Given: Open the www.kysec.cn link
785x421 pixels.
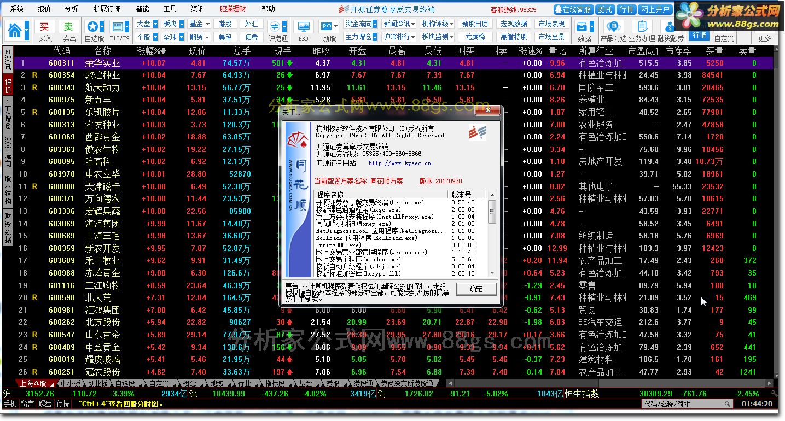Looking at the screenshot, I should click(399, 163).
